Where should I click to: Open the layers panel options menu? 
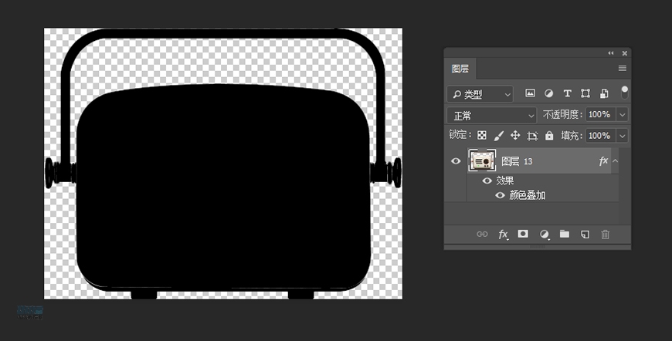[622, 69]
